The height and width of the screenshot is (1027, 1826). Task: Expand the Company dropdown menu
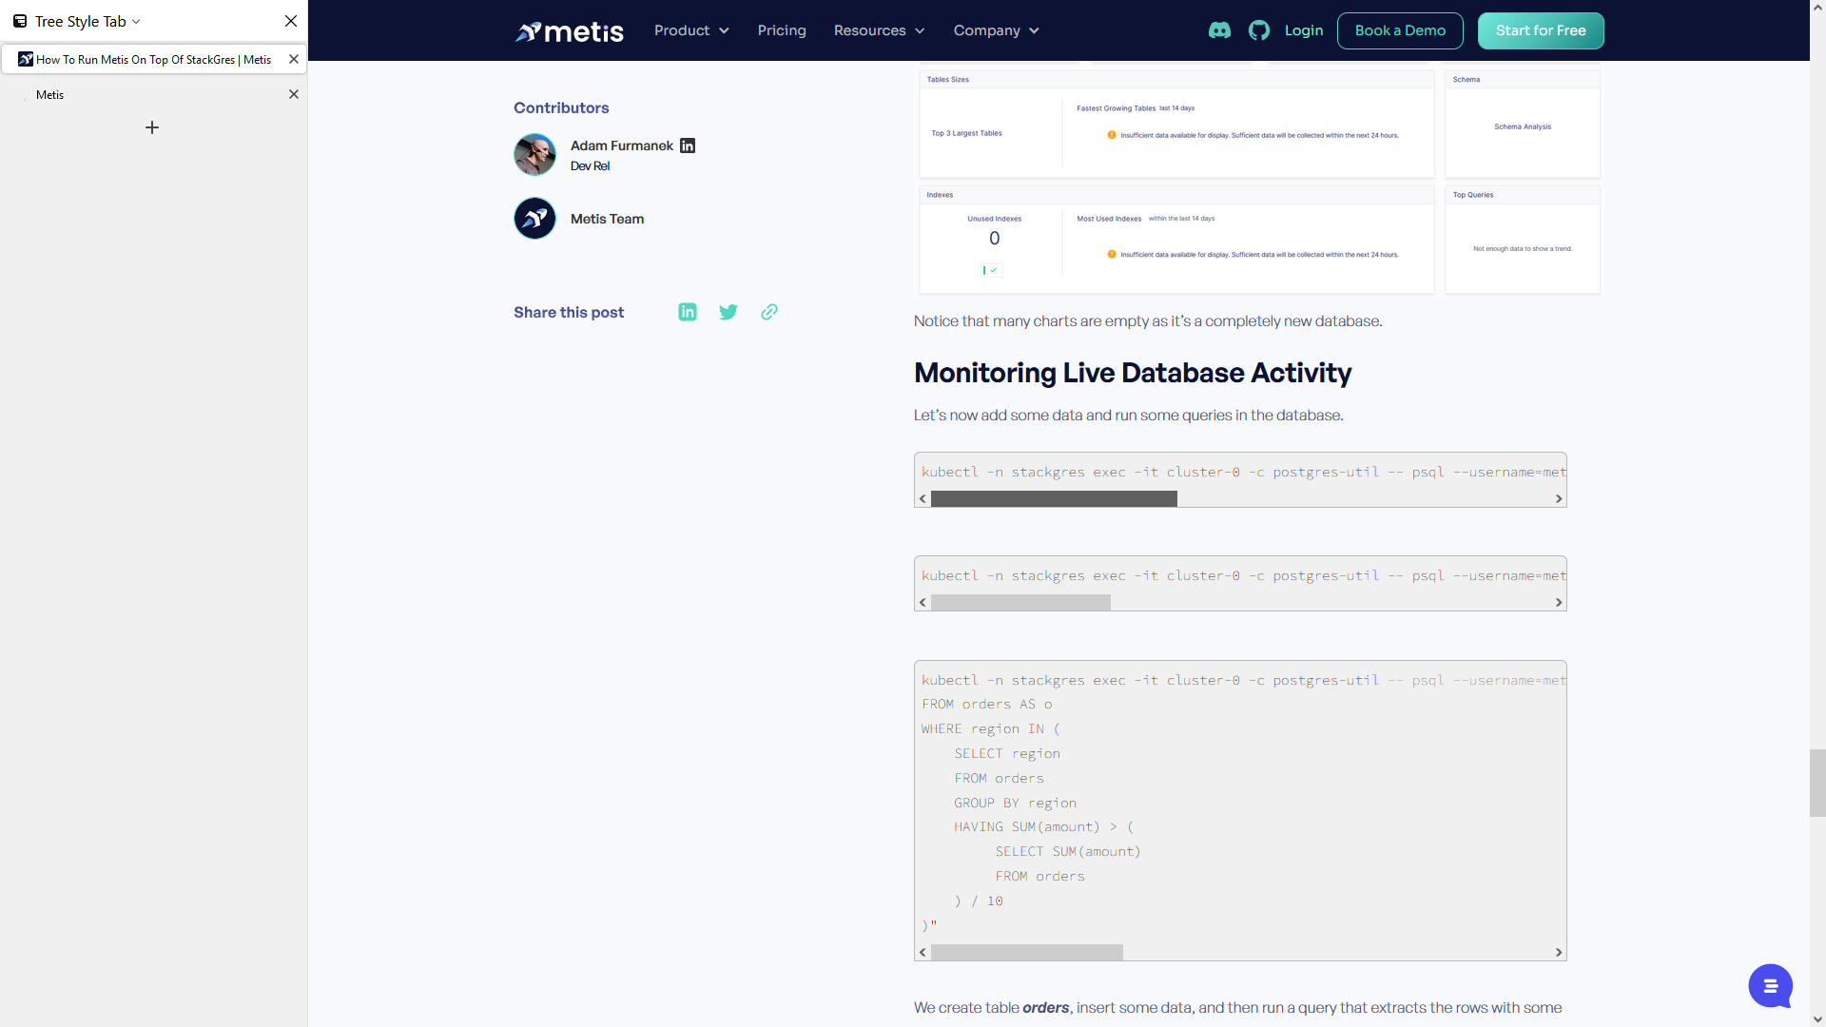pyautogui.click(x=996, y=30)
